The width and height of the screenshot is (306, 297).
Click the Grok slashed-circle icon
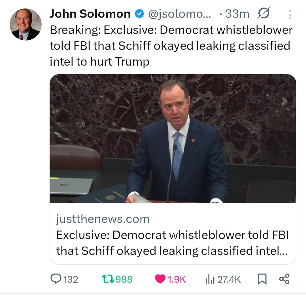click(x=264, y=14)
